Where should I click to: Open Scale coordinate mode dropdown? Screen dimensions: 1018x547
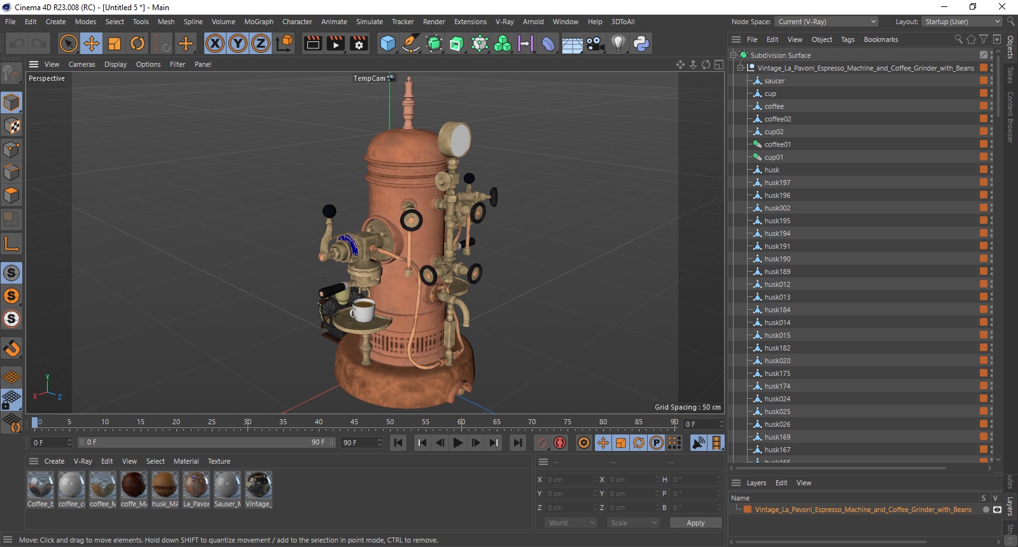coord(633,523)
